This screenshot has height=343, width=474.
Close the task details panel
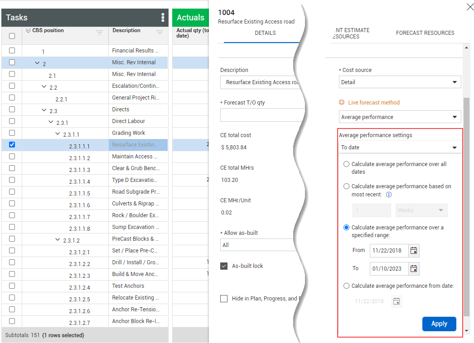[x=469, y=6]
